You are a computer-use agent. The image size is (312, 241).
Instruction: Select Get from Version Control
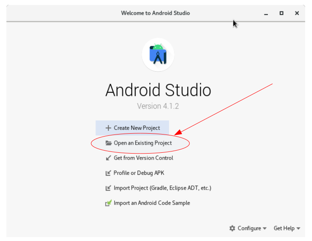point(139,158)
